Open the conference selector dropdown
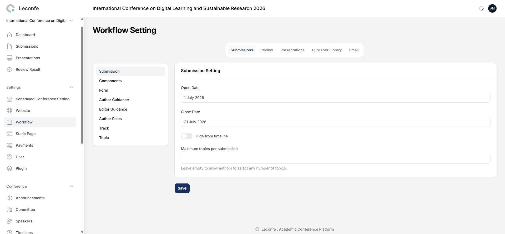The width and height of the screenshot is (505, 234). [x=39, y=21]
